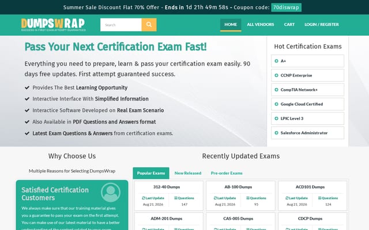
Task: Open the CDCP Dumps exam
Action: pos(310,218)
